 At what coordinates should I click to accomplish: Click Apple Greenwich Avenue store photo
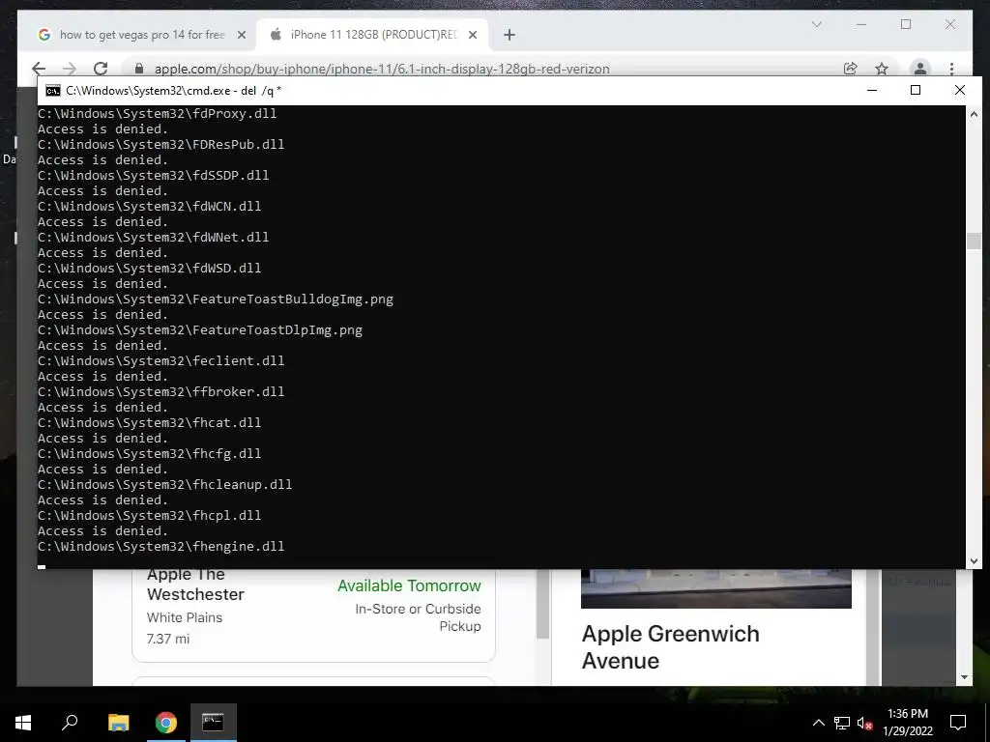(x=716, y=588)
